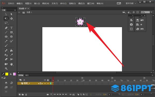The height and width of the screenshot is (97, 155).
Task: Open the Edit Symbols dropdown
Action: (x=129, y=12)
